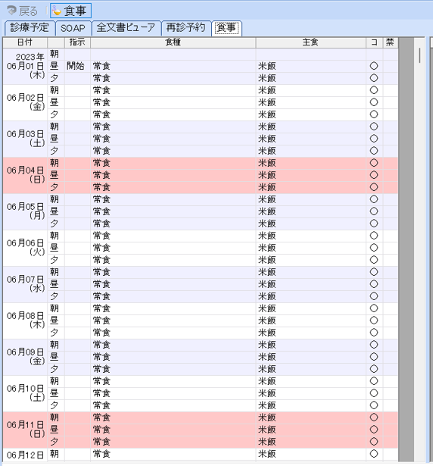Click the circle mark for 06月04日 朝

pos(374,163)
